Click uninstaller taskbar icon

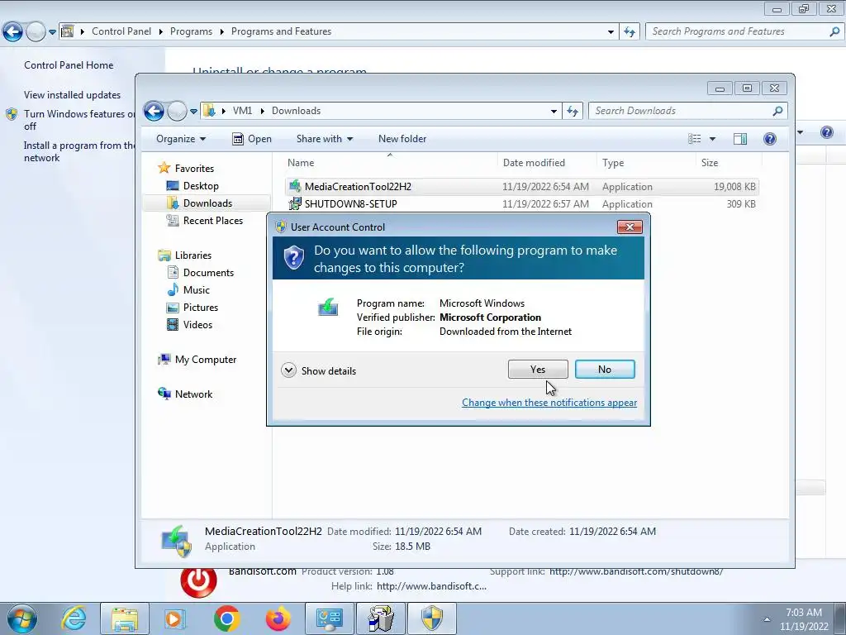click(381, 618)
